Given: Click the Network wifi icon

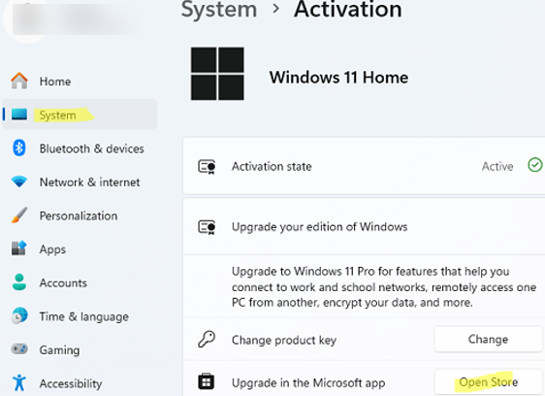Looking at the screenshot, I should point(19,181).
